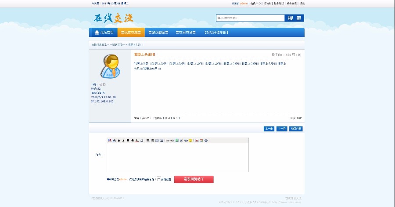This screenshot has height=207, width=395.
Task: Click the home icon in navigation bar
Action: [97, 32]
